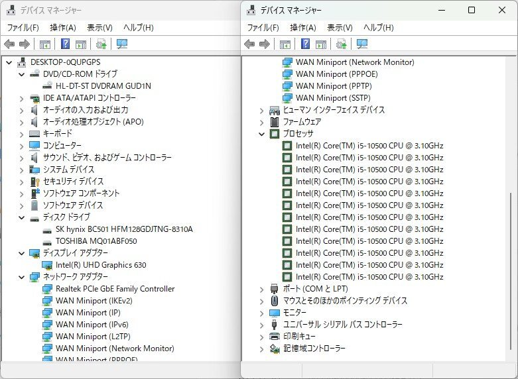Collapse the DESKTOP-0QUPGPS root node
Image resolution: width=518 pixels, height=379 pixels.
9,62
